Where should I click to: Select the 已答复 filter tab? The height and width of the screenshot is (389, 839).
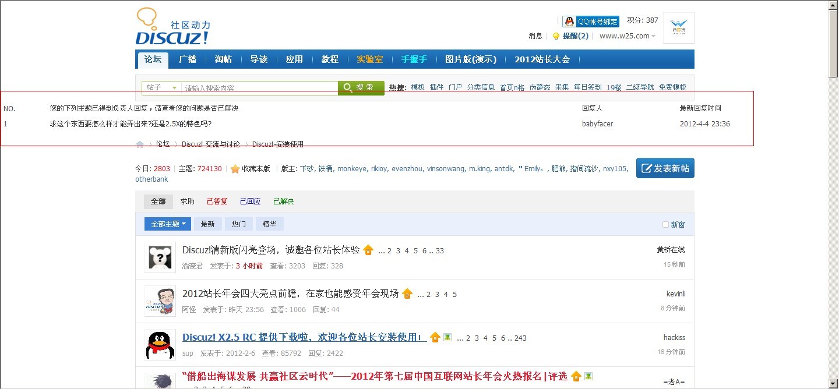click(217, 201)
